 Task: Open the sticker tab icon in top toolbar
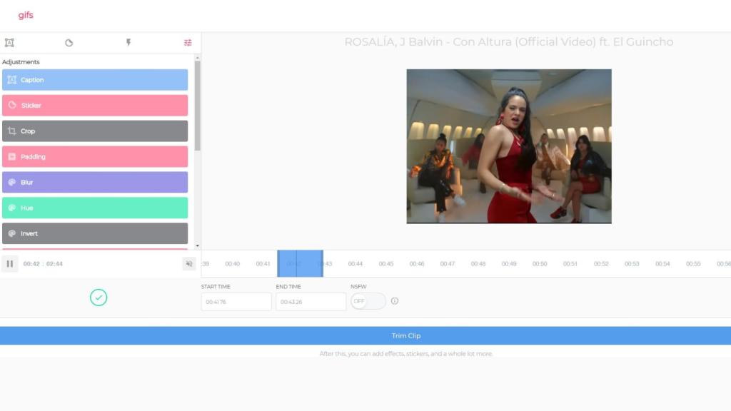click(69, 43)
